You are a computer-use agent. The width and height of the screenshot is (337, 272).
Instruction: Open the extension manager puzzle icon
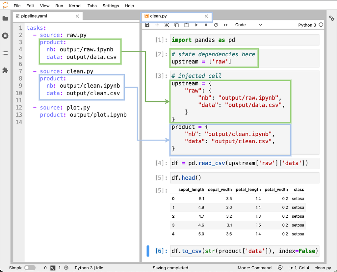point(5,70)
